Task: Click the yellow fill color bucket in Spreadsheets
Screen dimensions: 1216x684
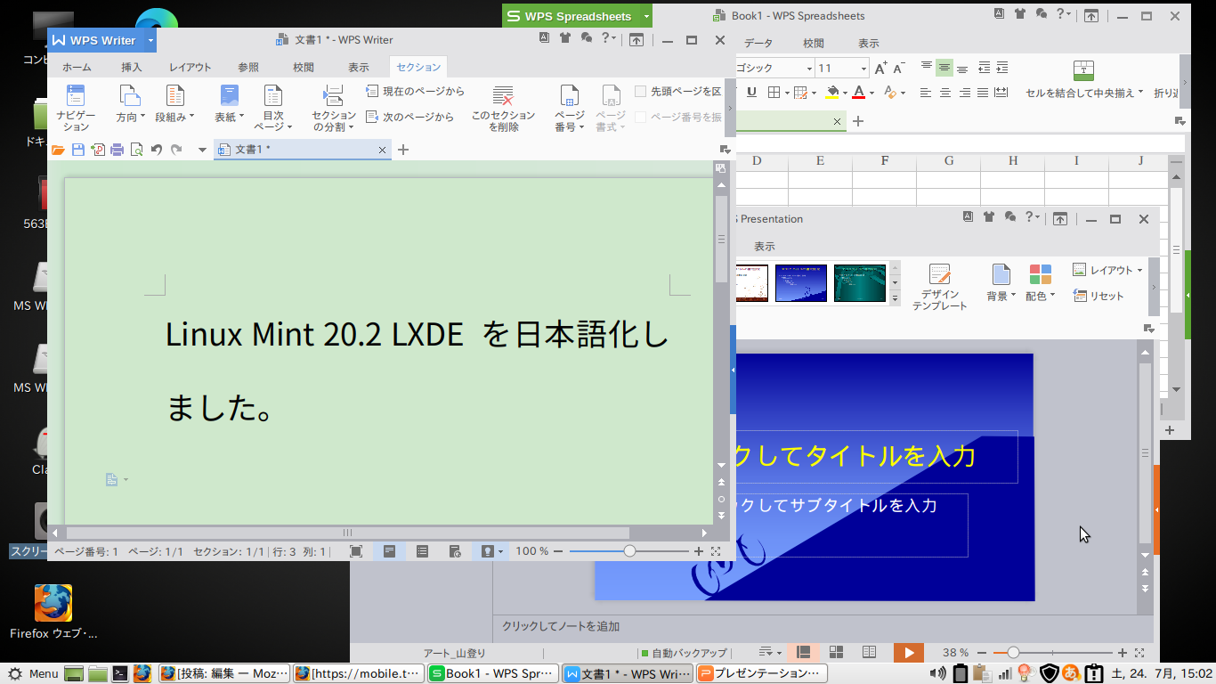Action: (833, 92)
